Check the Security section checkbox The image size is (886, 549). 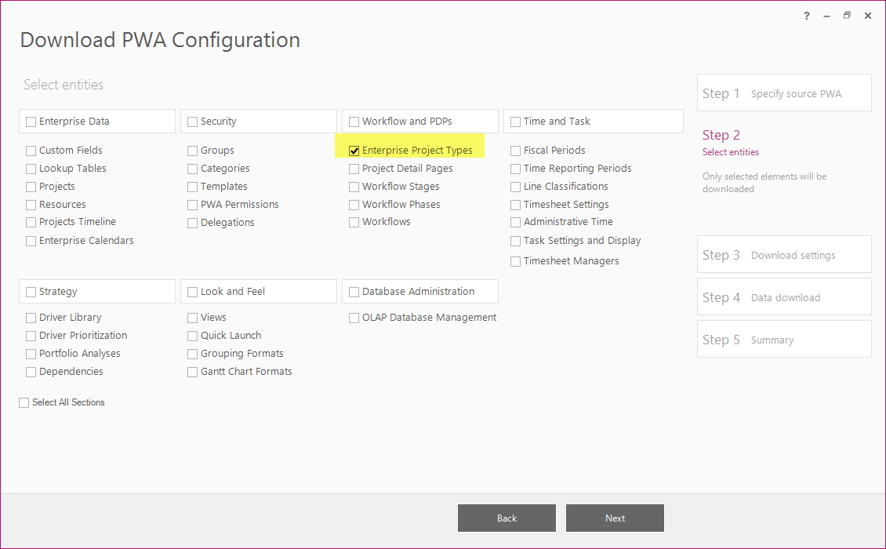tap(193, 122)
